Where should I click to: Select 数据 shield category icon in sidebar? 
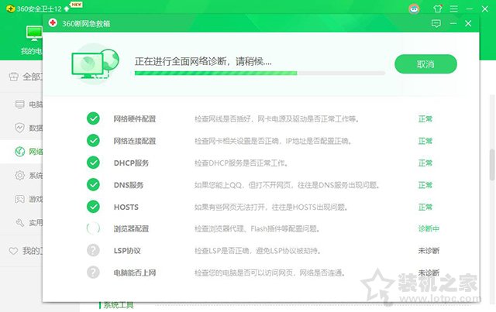click(19, 128)
